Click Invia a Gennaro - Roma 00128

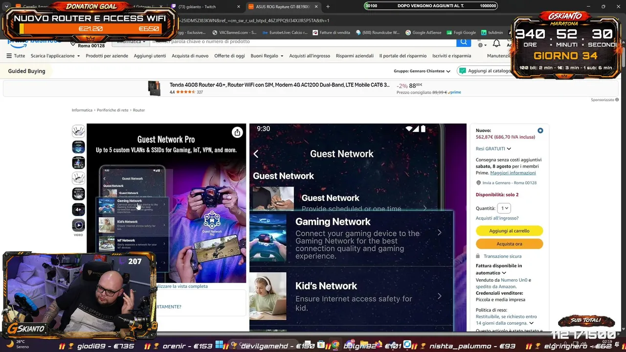coord(510,183)
